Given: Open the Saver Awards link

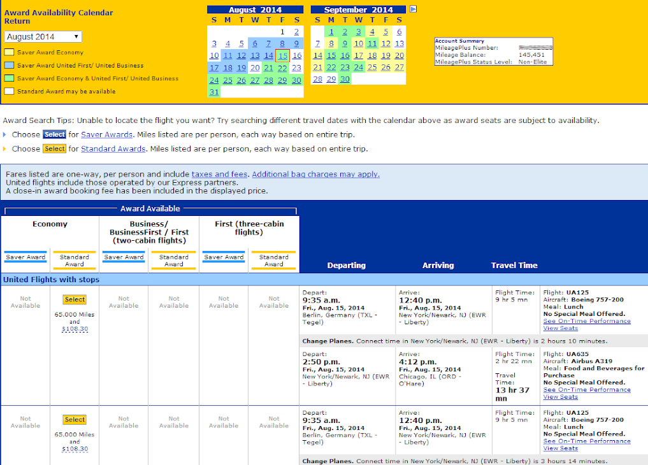Looking at the screenshot, I should click(106, 134).
